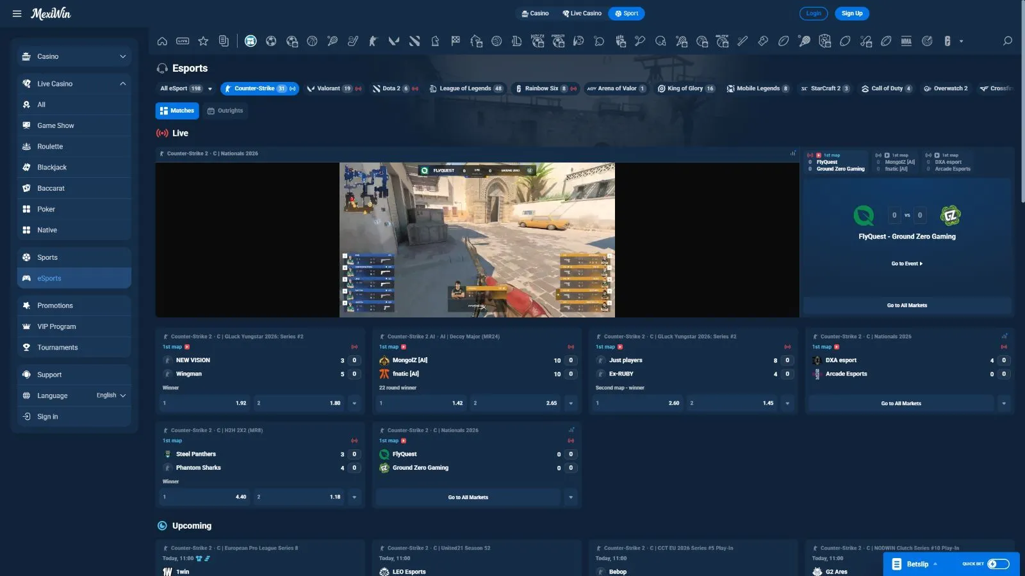This screenshot has width=1025, height=576.
Task: Open the All eSport dropdown arrow
Action: click(210, 89)
